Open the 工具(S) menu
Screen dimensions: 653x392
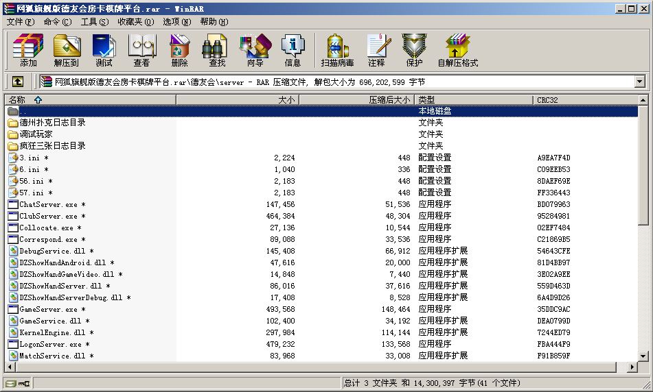[x=95, y=22]
